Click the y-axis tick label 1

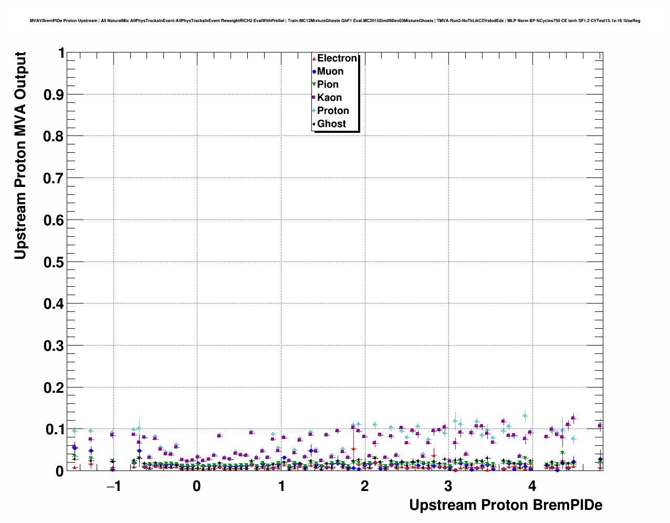click(61, 54)
